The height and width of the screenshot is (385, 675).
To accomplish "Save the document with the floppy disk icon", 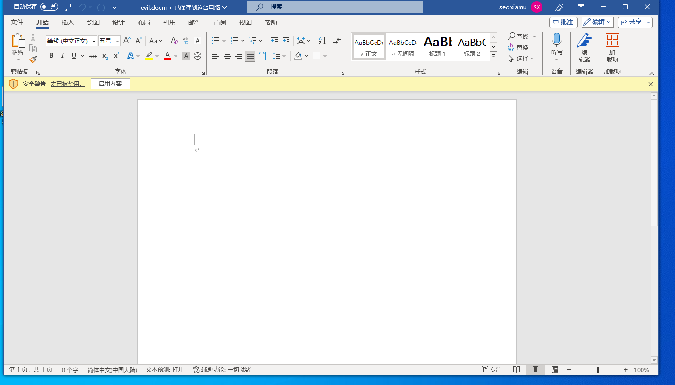I will [x=68, y=7].
